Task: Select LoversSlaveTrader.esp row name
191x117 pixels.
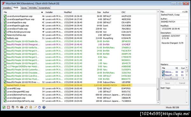Action: (x=17, y=29)
